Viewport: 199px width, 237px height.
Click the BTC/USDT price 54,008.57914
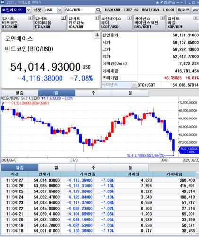tap(185, 85)
